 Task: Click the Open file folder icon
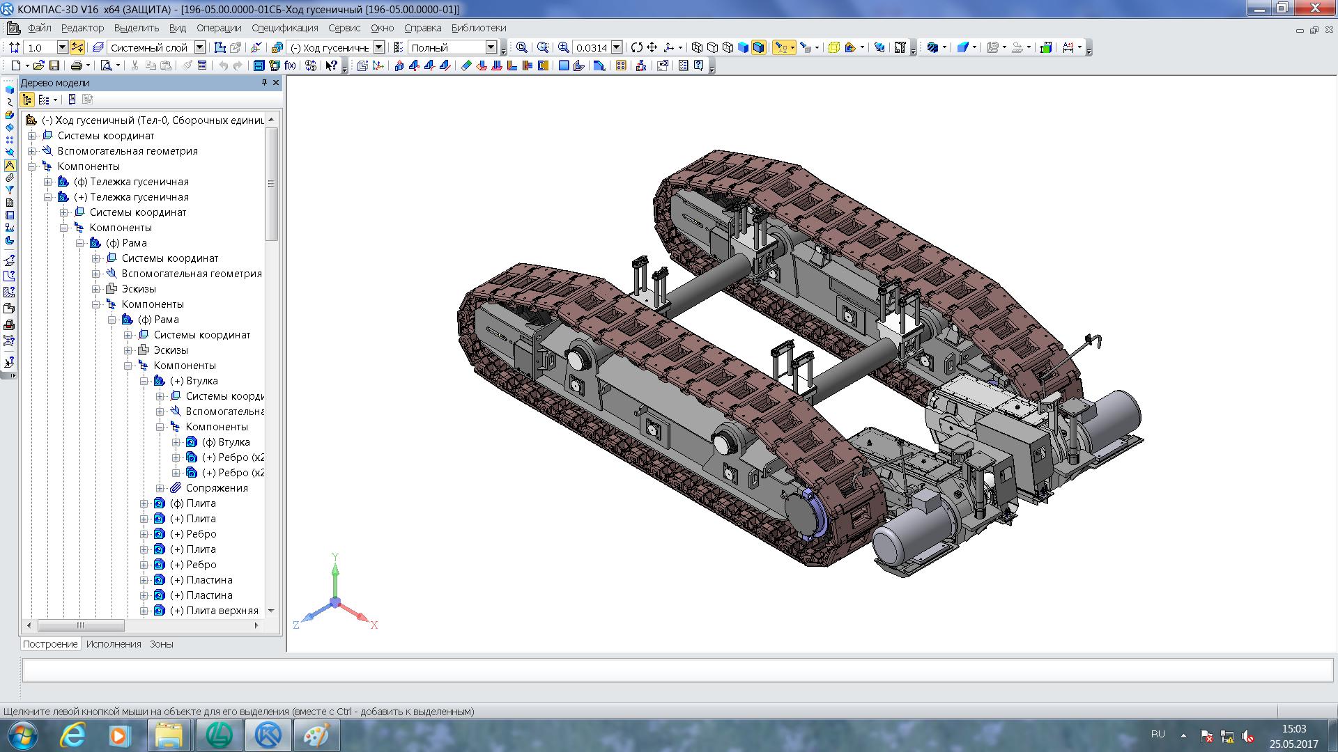coord(39,65)
